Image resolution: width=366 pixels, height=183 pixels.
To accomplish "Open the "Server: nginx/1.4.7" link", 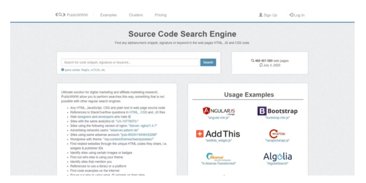I will [143, 126].
